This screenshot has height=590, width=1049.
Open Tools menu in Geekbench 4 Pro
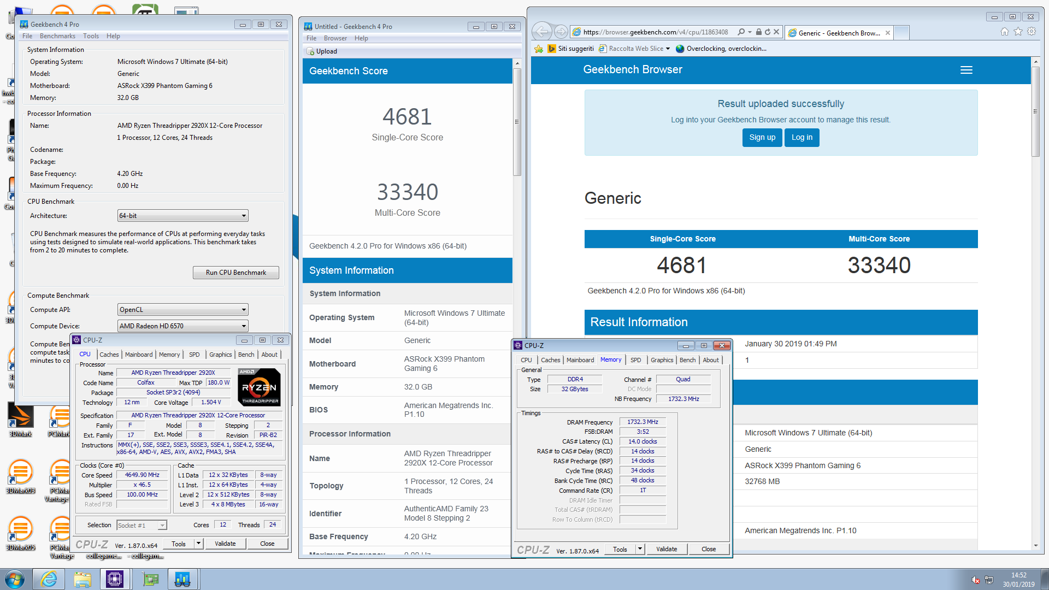pos(91,36)
